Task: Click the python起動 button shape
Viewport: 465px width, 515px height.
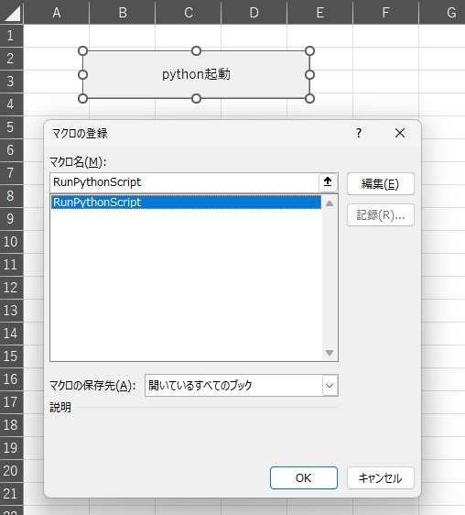Action: coord(196,74)
